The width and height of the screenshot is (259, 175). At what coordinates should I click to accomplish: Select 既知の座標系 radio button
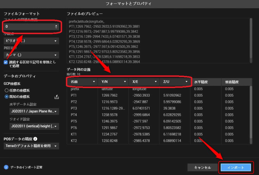pos(7,97)
